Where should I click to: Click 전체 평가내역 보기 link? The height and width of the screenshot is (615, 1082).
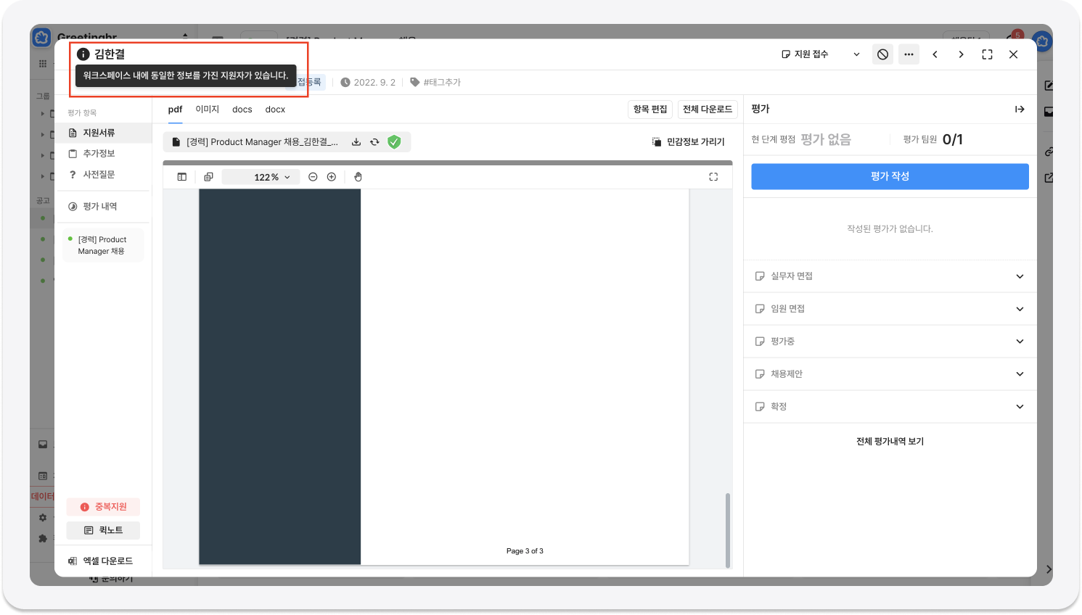(890, 442)
